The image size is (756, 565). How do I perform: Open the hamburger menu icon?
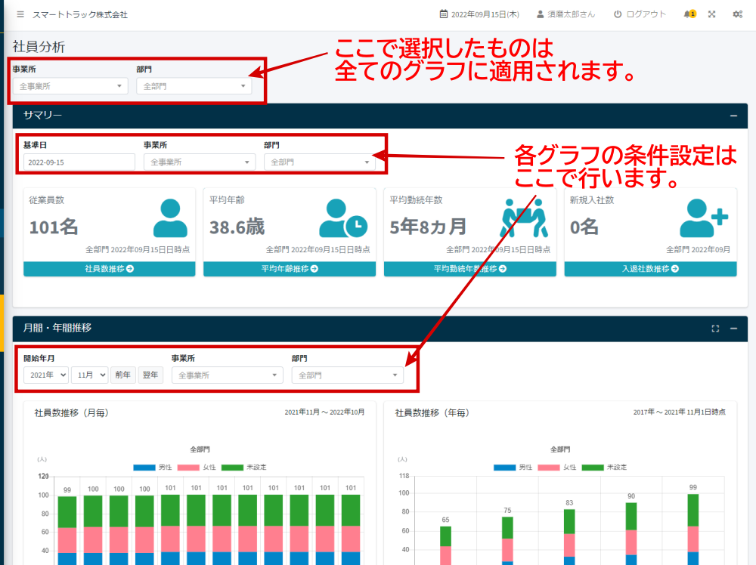(20, 14)
